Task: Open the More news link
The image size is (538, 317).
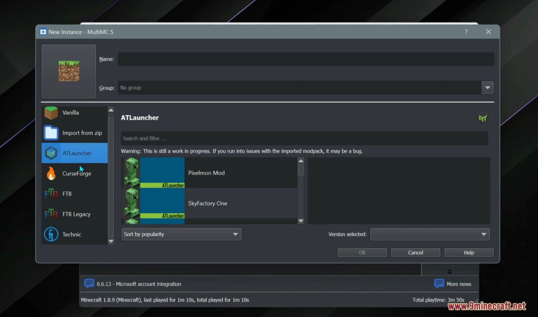Action: tap(459, 284)
